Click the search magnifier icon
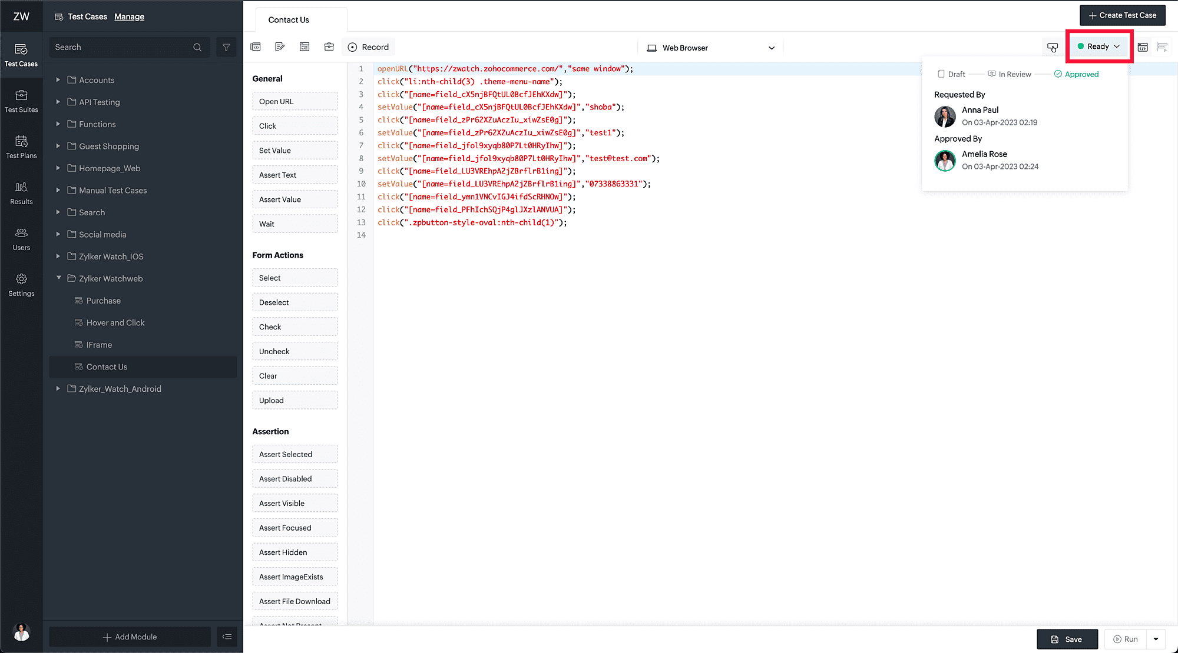The height and width of the screenshot is (653, 1178). (197, 47)
